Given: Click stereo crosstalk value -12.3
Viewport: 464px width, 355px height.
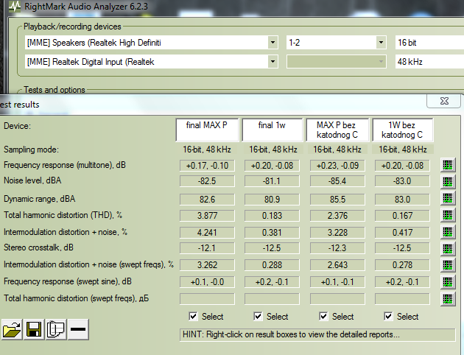Looking at the screenshot, I should tap(337, 248).
